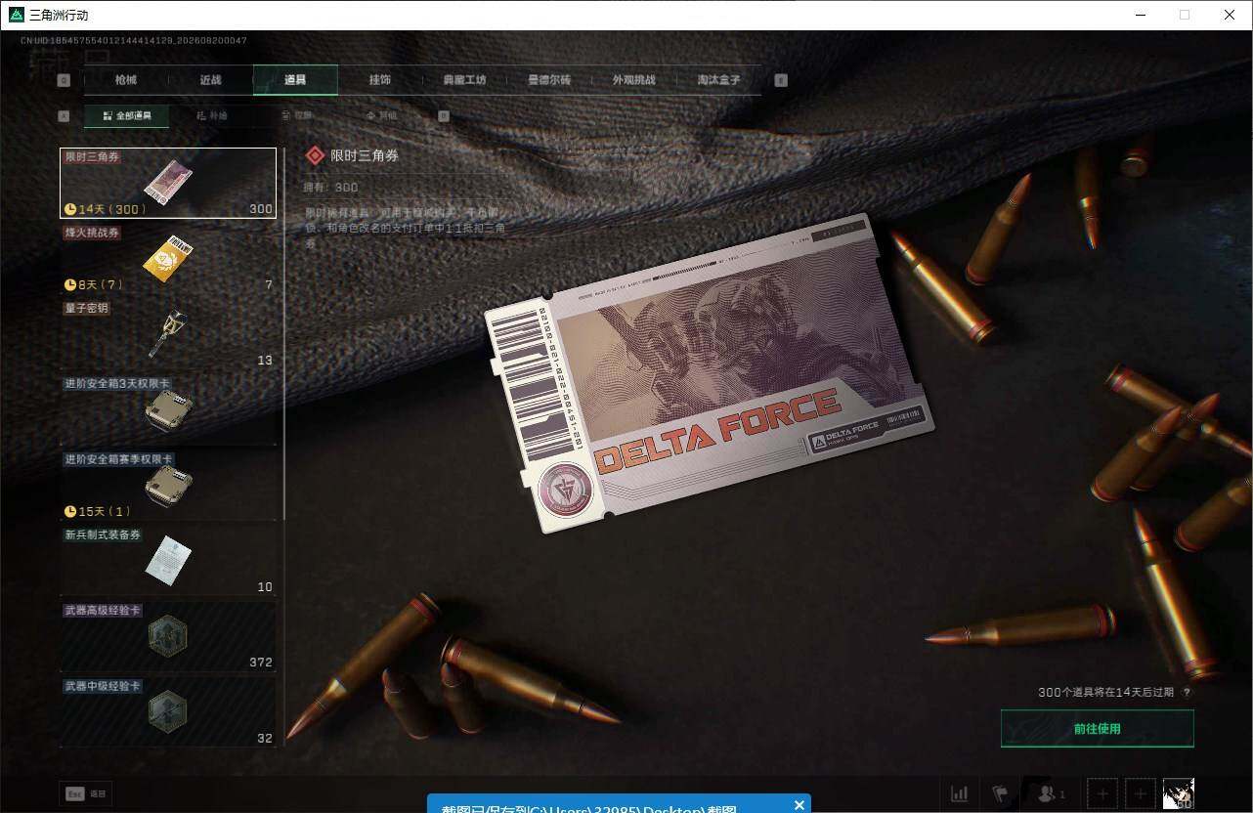Open the 外观挑战 tab
The height and width of the screenshot is (813, 1253).
(633, 80)
